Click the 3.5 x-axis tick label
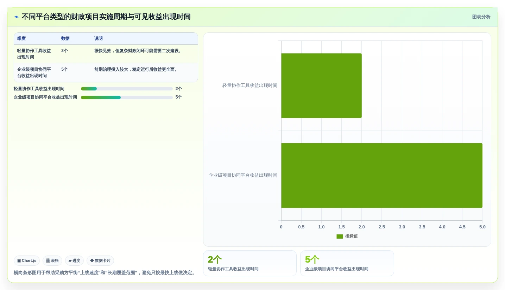 pyautogui.click(x=422, y=227)
